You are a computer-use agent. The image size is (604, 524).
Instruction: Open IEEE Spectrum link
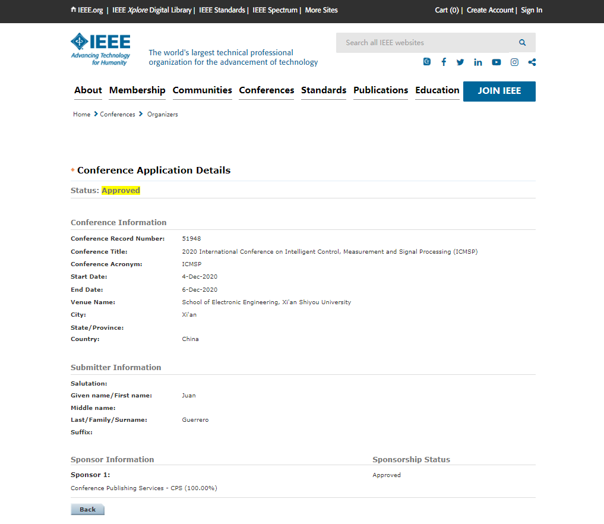275,10
